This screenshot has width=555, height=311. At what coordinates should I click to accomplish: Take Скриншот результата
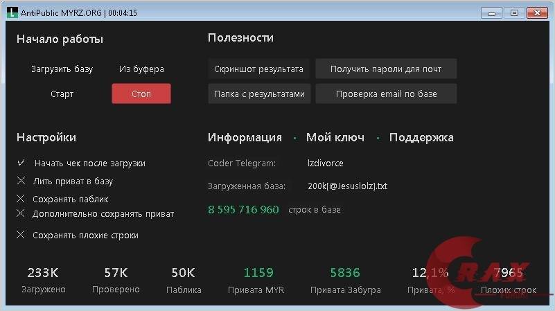tap(258, 69)
